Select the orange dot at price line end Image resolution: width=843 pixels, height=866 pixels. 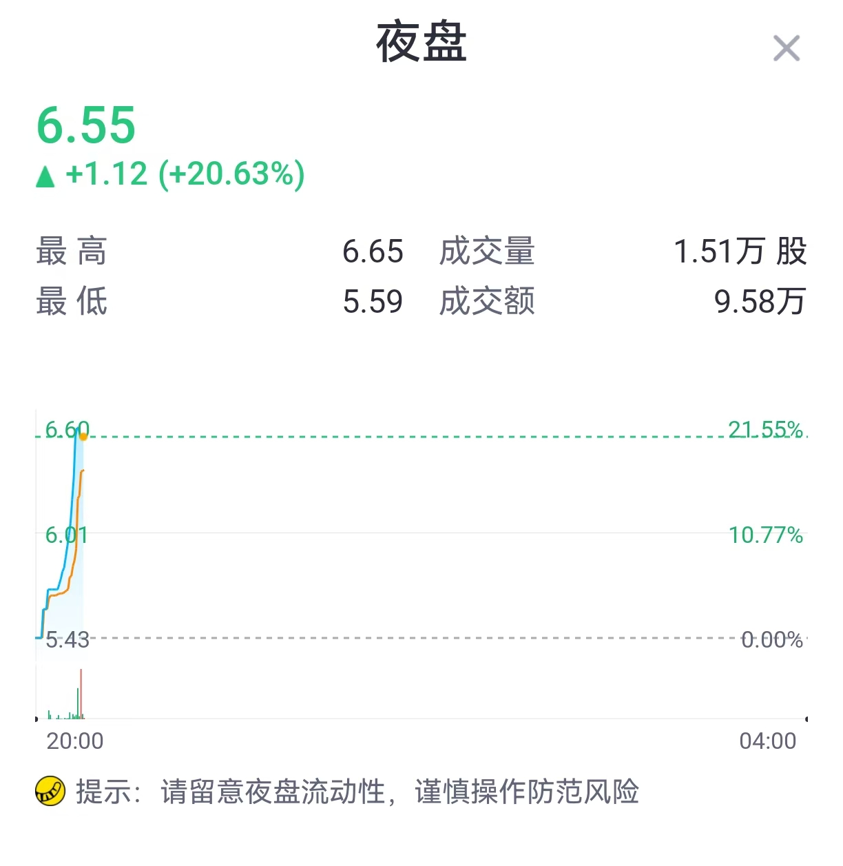click(83, 435)
